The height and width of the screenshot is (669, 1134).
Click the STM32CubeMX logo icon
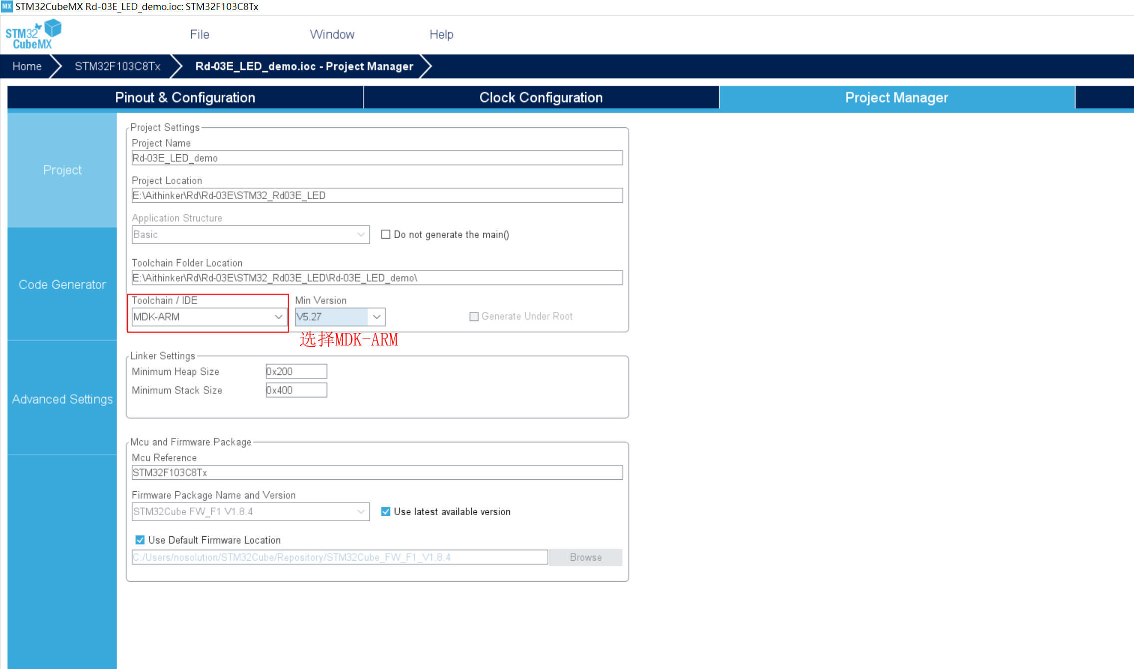coord(33,34)
